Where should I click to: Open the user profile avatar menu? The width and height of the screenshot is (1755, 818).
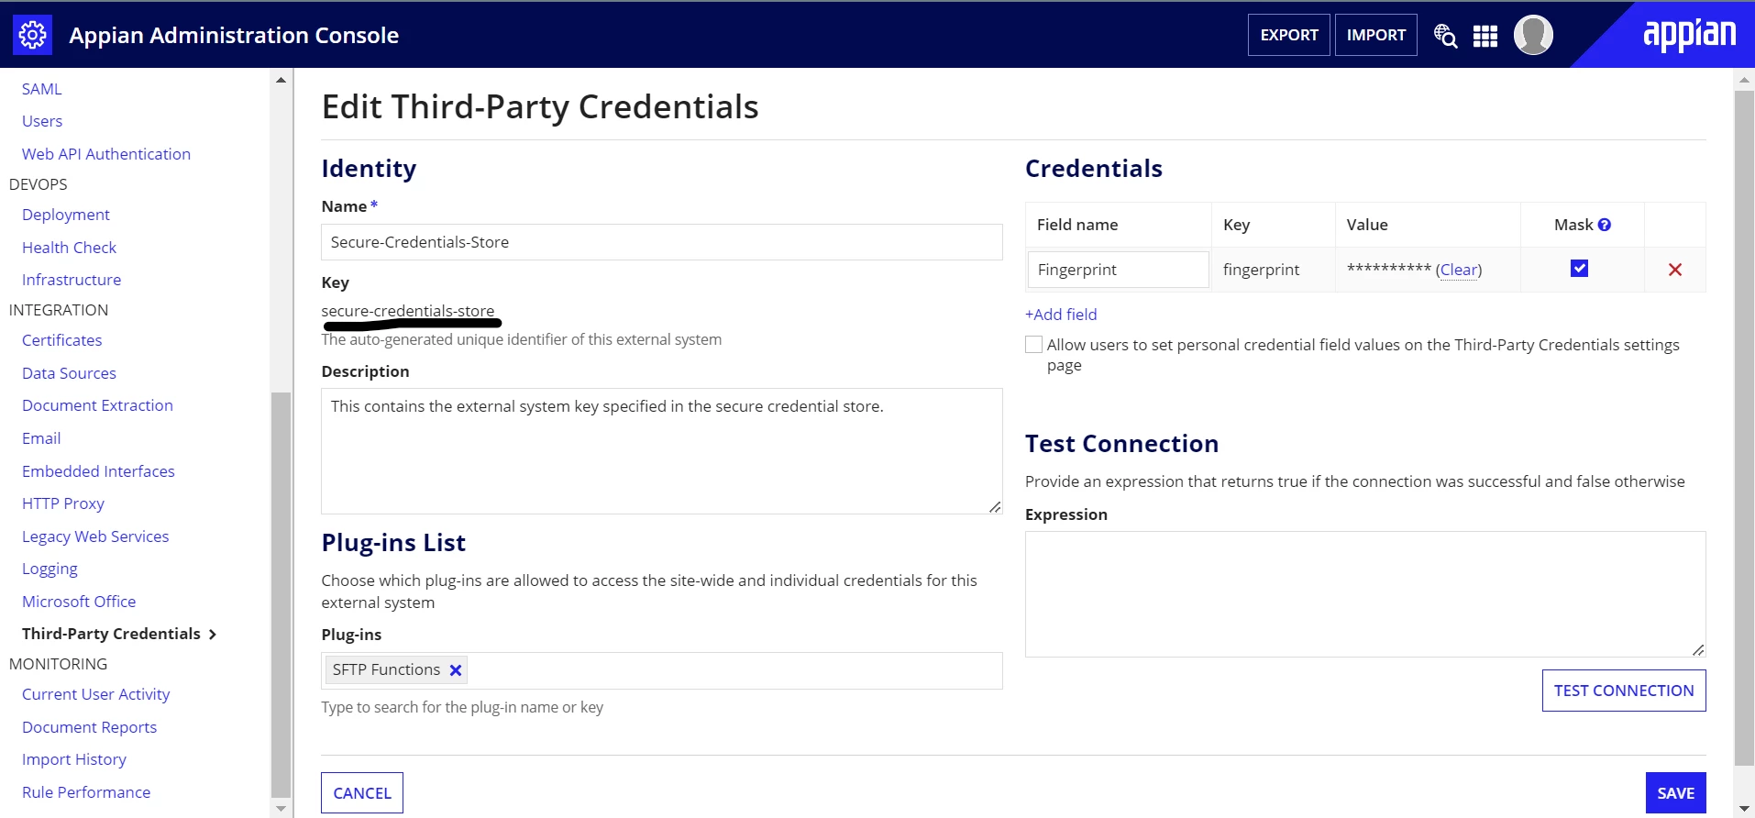point(1533,35)
